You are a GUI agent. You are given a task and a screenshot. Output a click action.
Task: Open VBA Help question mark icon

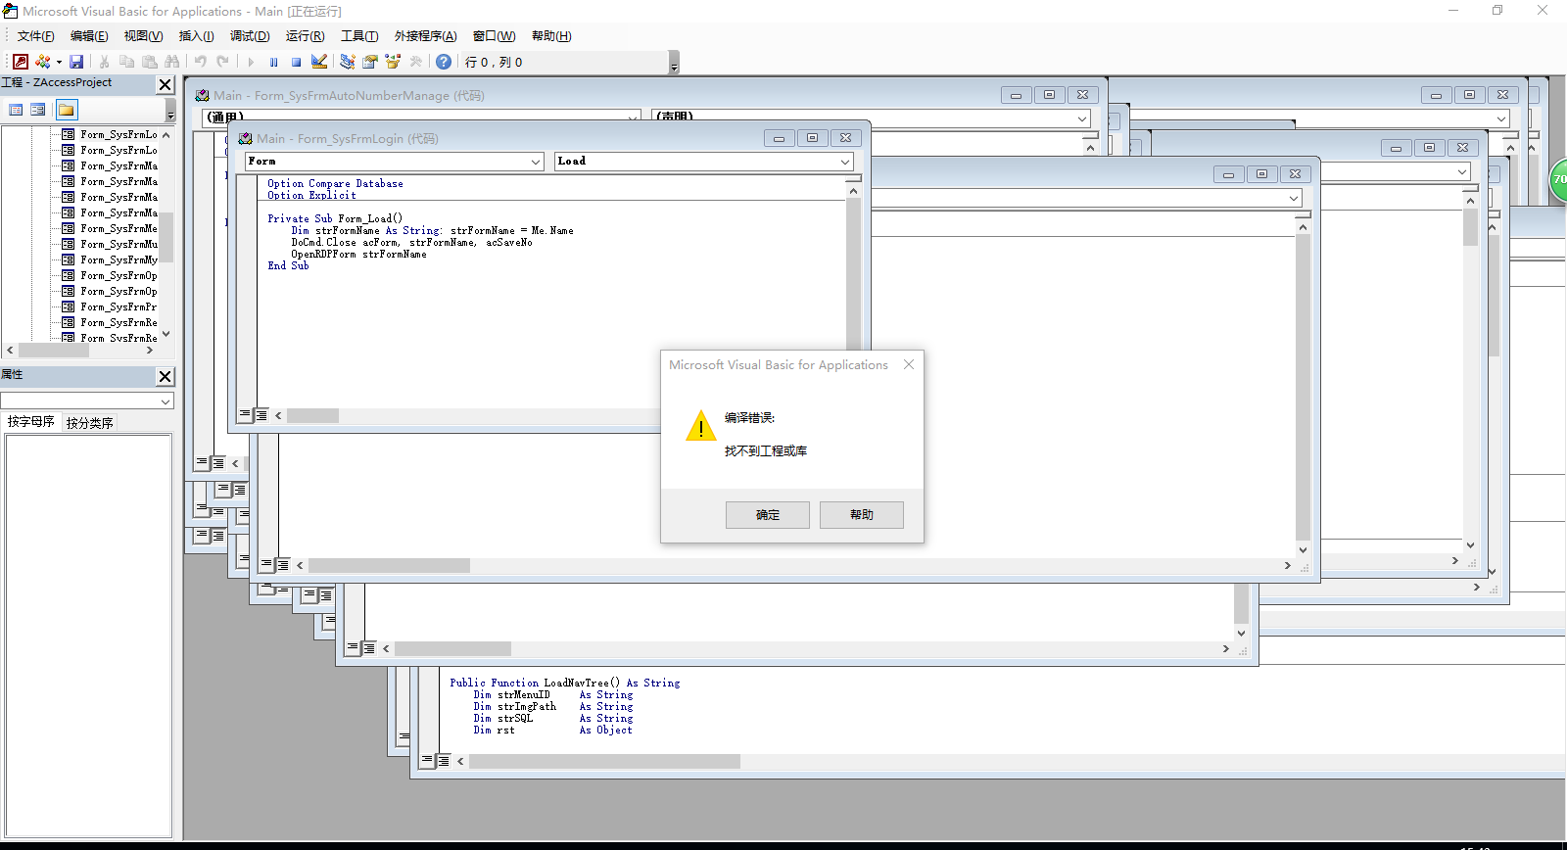point(444,62)
